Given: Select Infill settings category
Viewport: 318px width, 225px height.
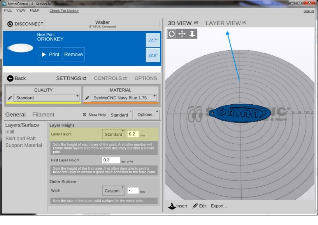Looking at the screenshot, I should pos(10,132).
